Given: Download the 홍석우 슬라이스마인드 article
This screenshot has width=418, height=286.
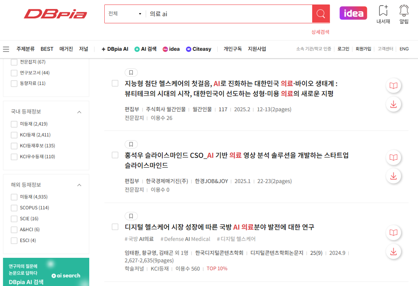Looking at the screenshot, I should pyautogui.click(x=393, y=176).
